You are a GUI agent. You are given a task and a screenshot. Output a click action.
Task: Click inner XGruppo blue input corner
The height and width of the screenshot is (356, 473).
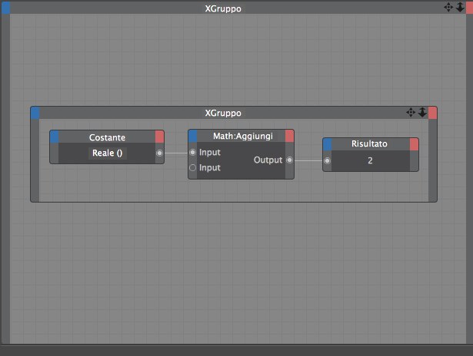pyautogui.click(x=35, y=113)
